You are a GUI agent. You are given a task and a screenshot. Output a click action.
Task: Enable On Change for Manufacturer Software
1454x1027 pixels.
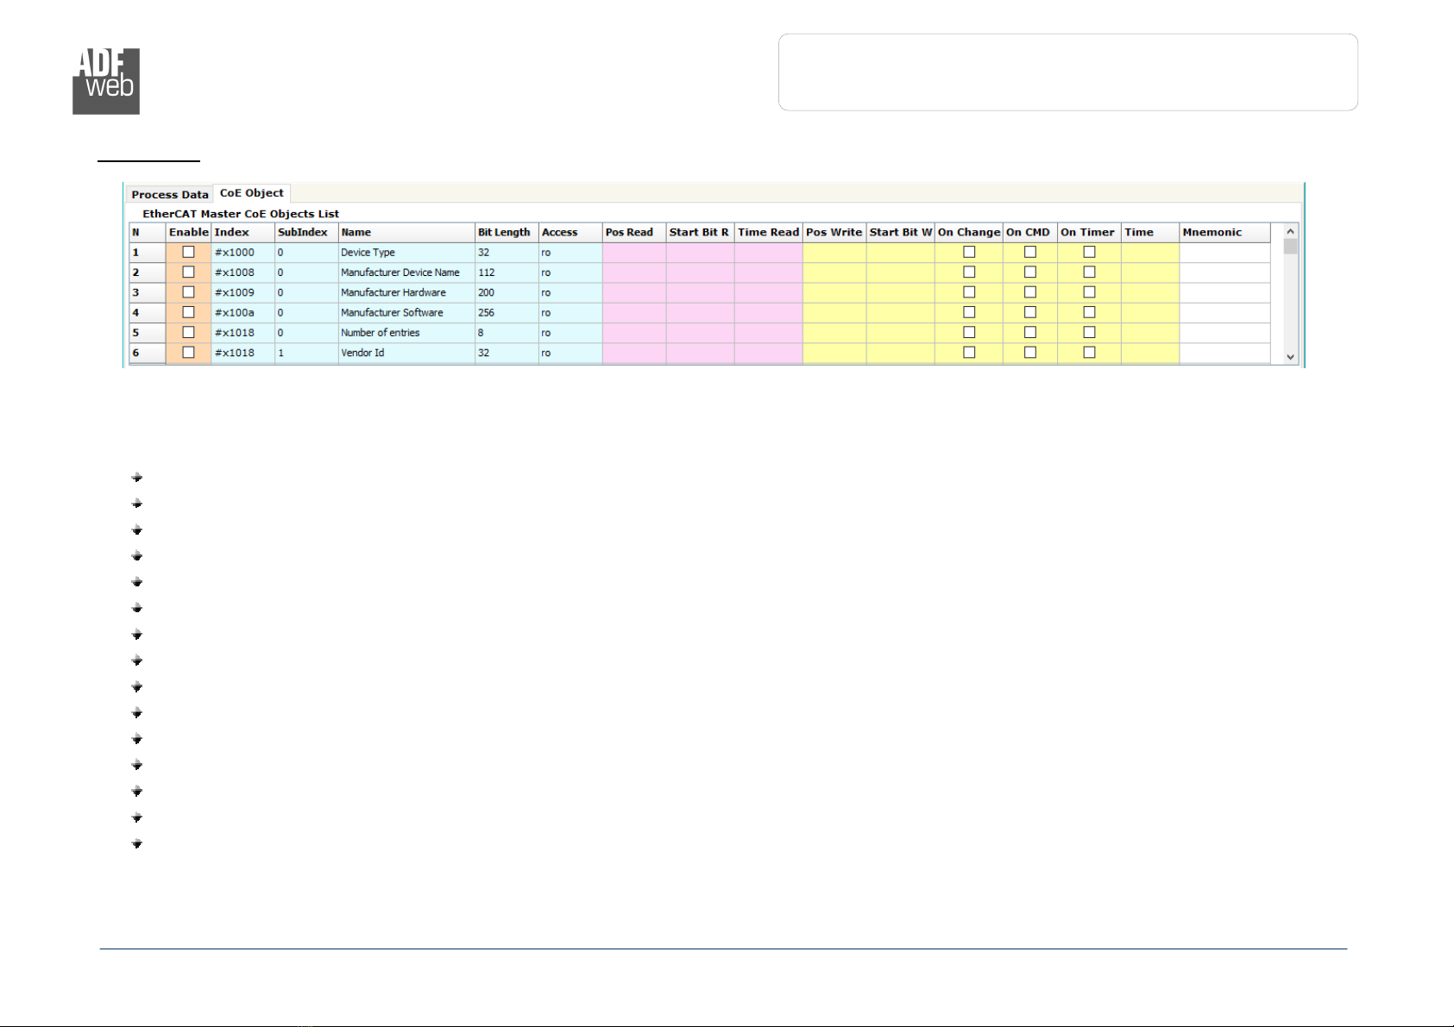(x=969, y=312)
